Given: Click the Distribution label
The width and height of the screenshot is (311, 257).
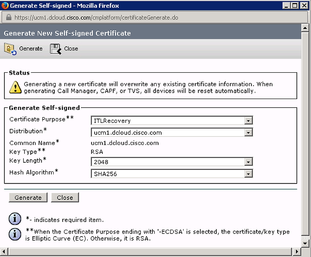Looking at the screenshot, I should point(28,131).
